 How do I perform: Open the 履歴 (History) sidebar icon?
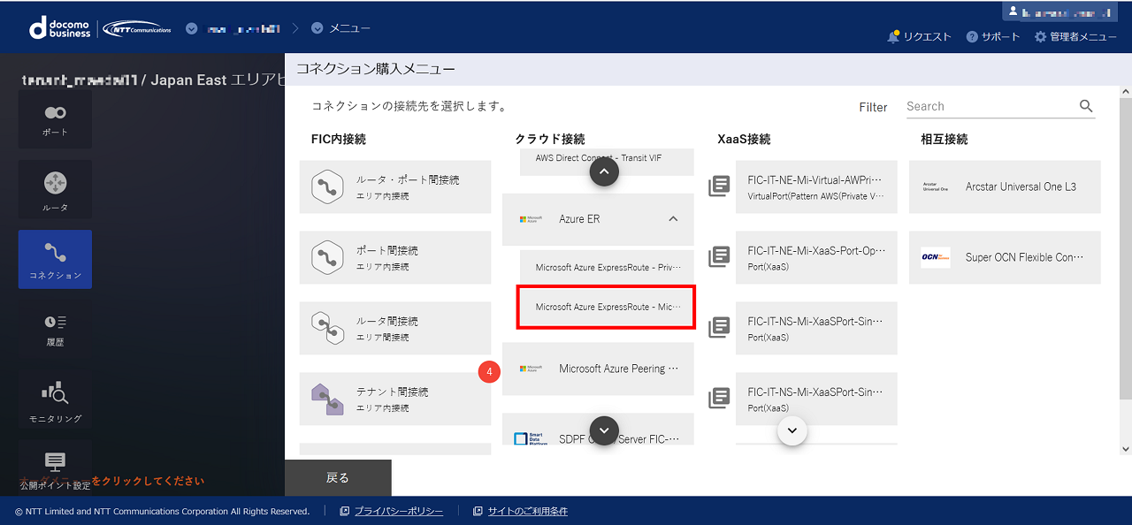click(x=55, y=329)
